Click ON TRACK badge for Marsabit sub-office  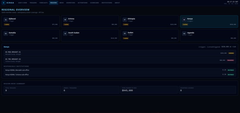click(231, 70)
